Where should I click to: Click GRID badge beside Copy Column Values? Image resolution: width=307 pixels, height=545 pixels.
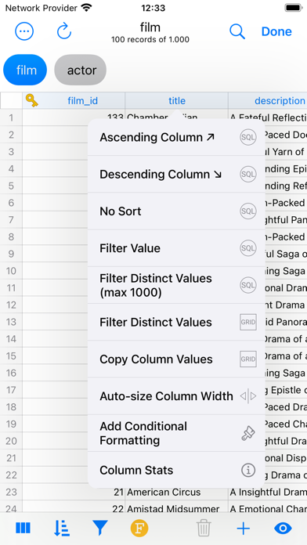click(x=248, y=359)
